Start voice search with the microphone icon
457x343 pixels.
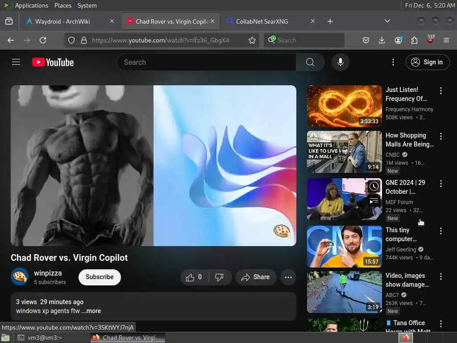[340, 62]
